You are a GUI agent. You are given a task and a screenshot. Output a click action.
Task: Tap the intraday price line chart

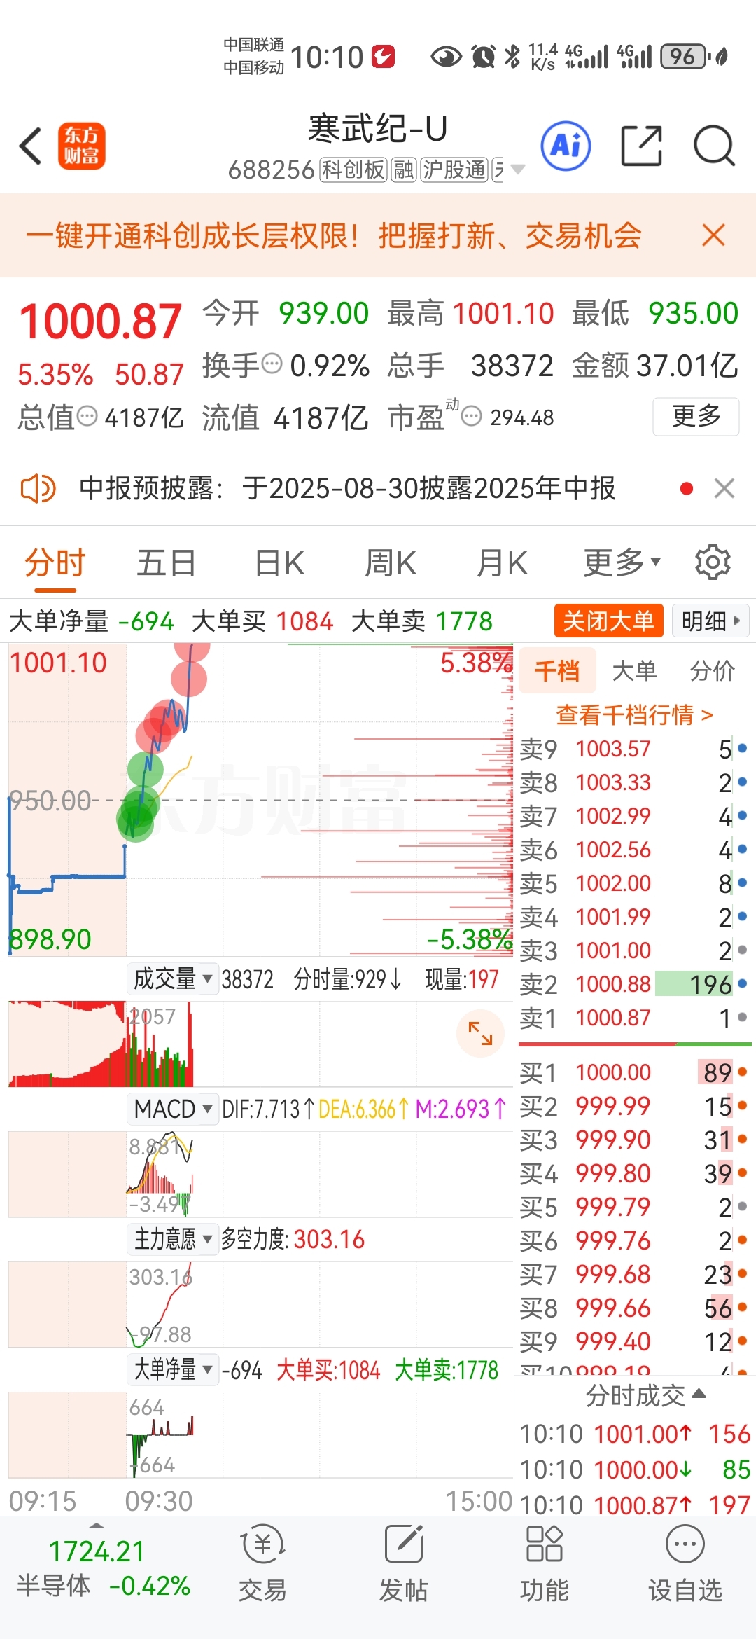pos(260,800)
